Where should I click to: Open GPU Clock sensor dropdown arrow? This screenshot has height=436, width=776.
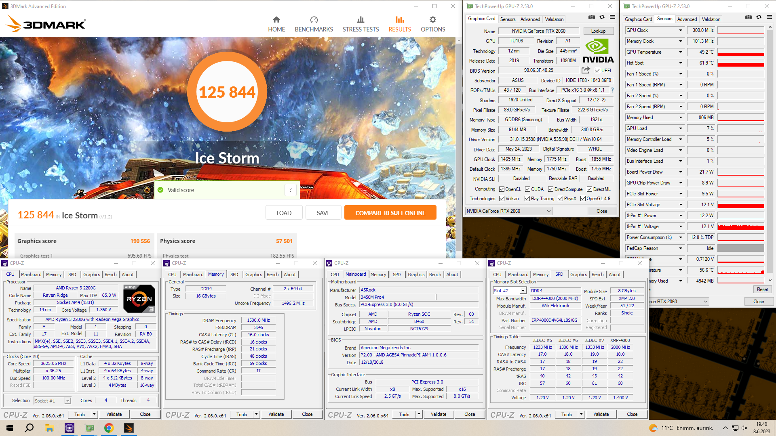(681, 30)
